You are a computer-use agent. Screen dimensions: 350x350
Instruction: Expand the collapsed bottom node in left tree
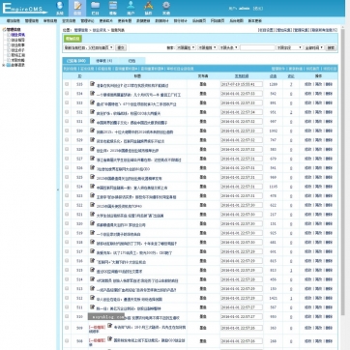point(4,65)
